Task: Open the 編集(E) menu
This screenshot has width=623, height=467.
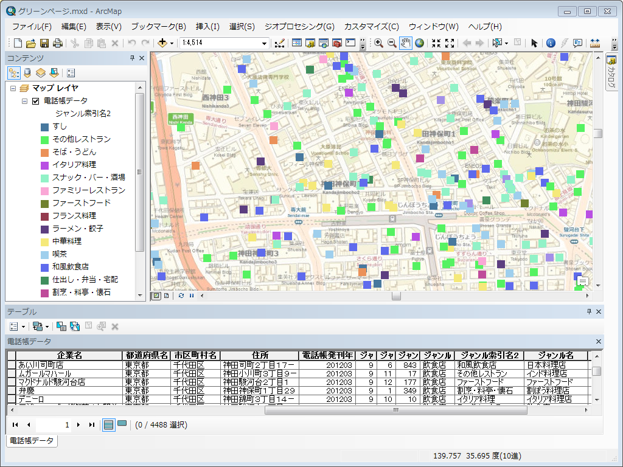Action: pos(74,27)
